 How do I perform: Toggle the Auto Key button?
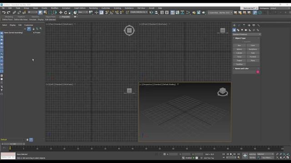252,154
